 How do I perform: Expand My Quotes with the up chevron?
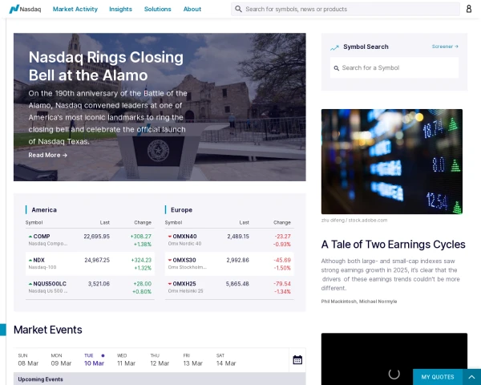pyautogui.click(x=471, y=377)
